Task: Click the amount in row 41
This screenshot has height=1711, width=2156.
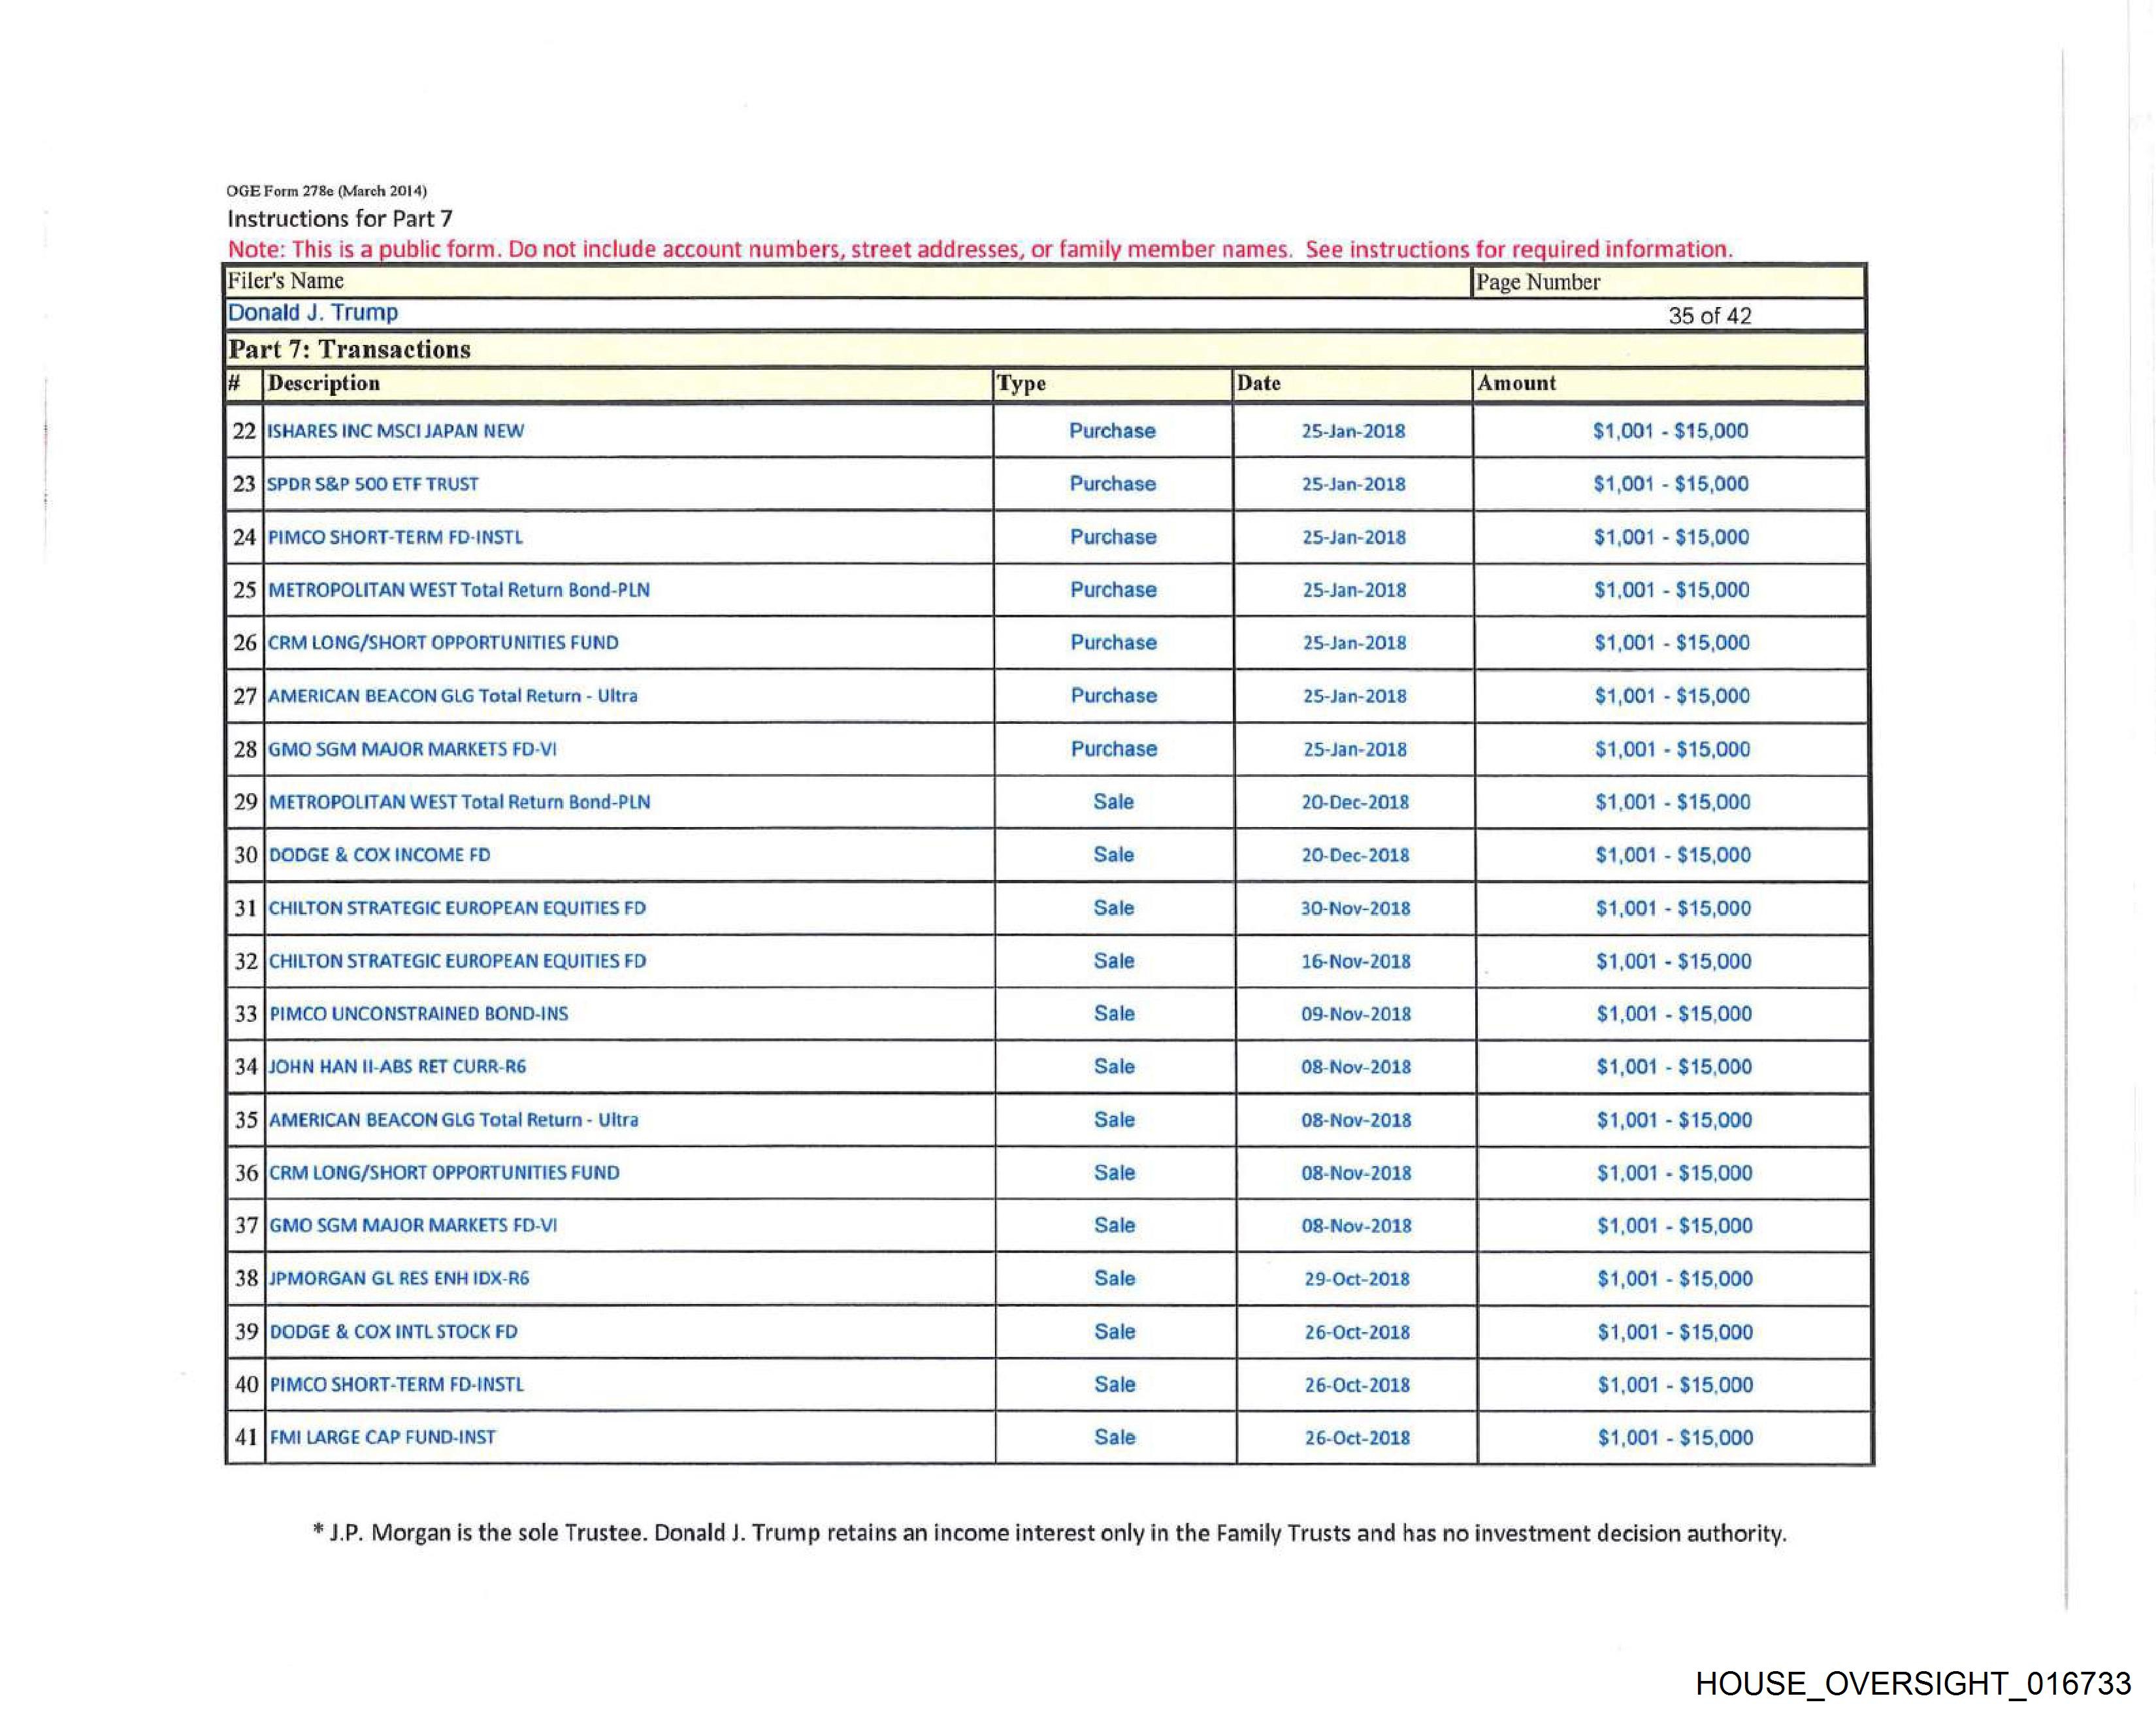Action: [x=1675, y=1438]
